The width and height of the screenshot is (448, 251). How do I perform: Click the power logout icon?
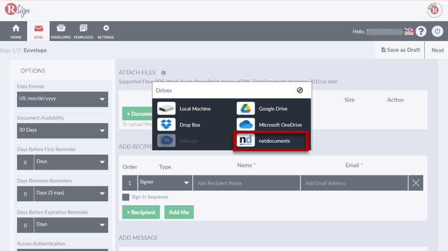pyautogui.click(x=437, y=31)
